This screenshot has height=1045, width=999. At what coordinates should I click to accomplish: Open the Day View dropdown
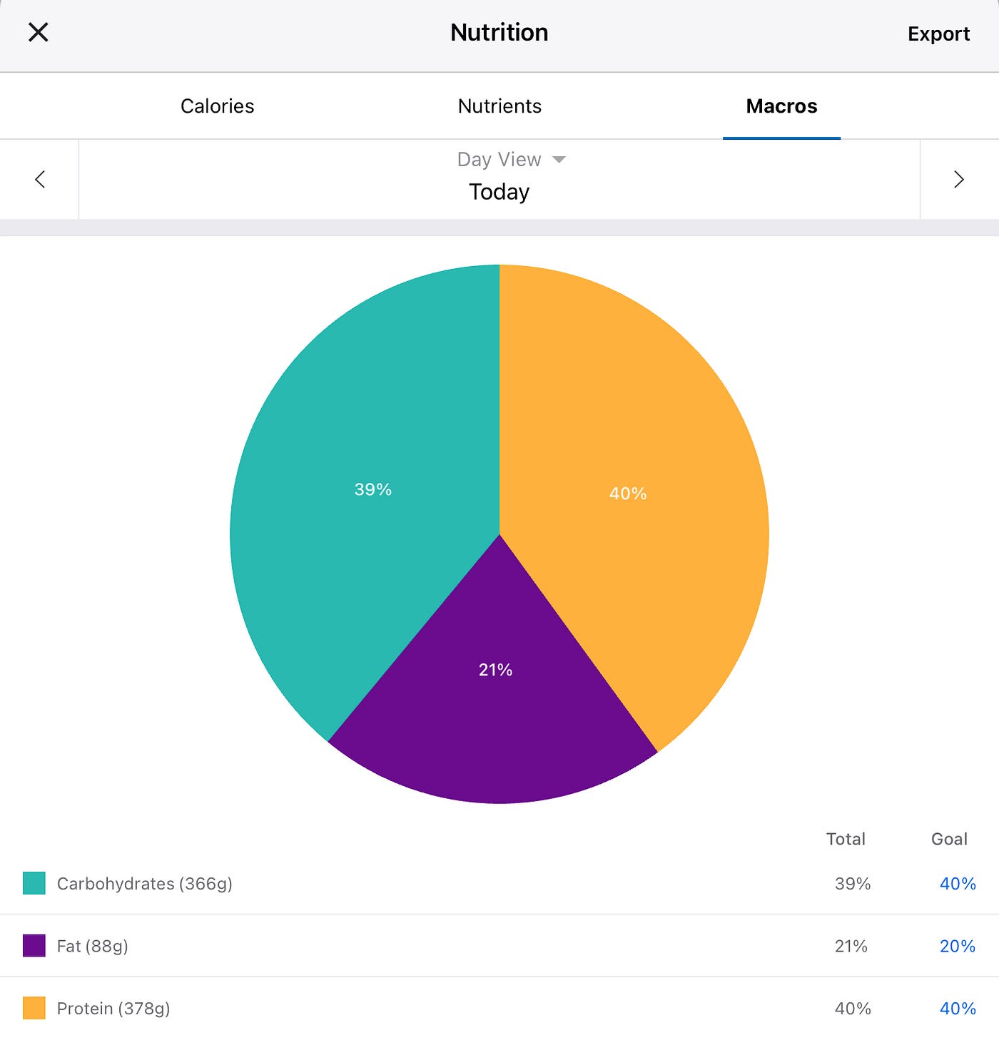[511, 159]
